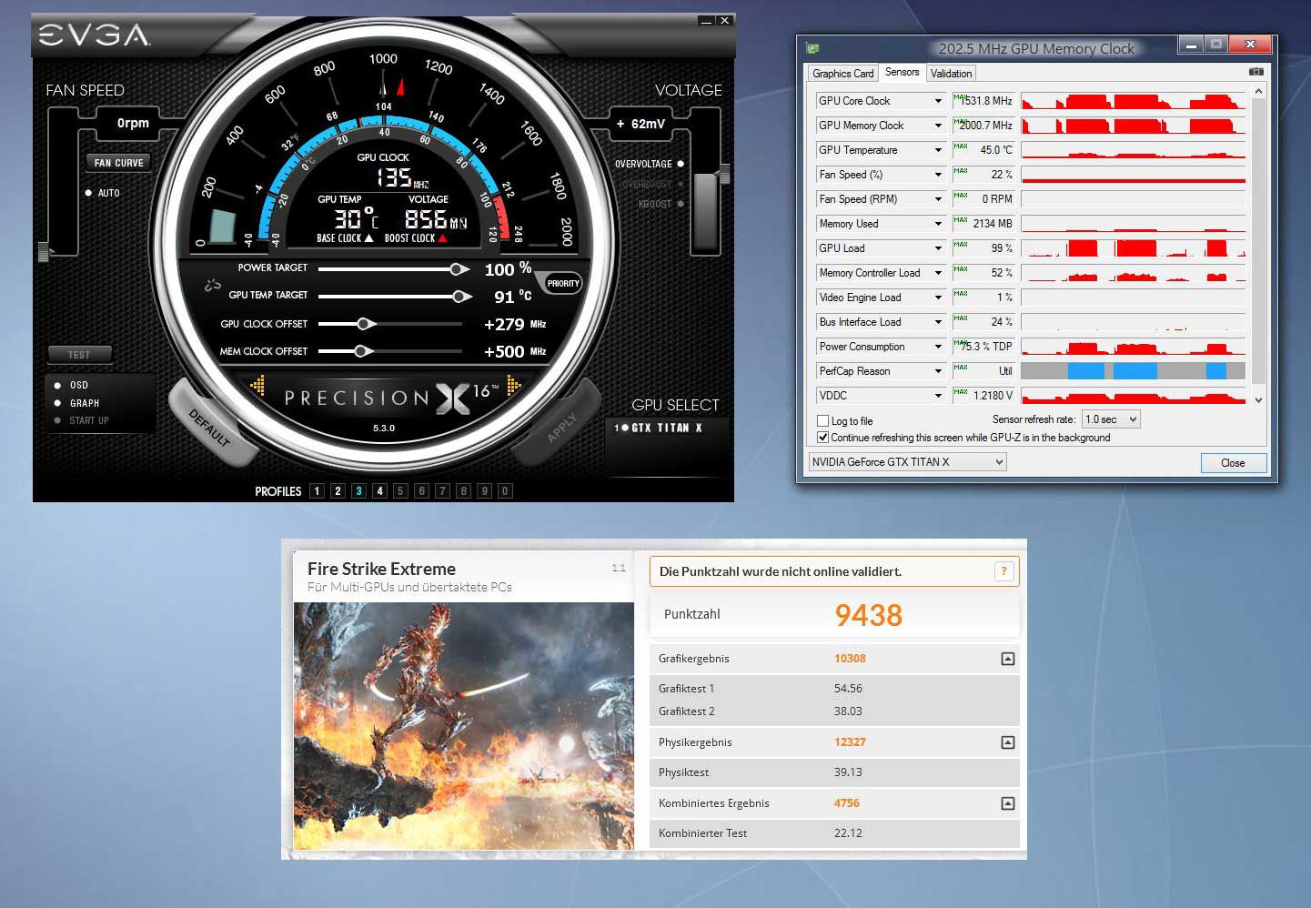1311x908 pixels.
Task: Switch to the Sensors tab
Action: (x=903, y=72)
